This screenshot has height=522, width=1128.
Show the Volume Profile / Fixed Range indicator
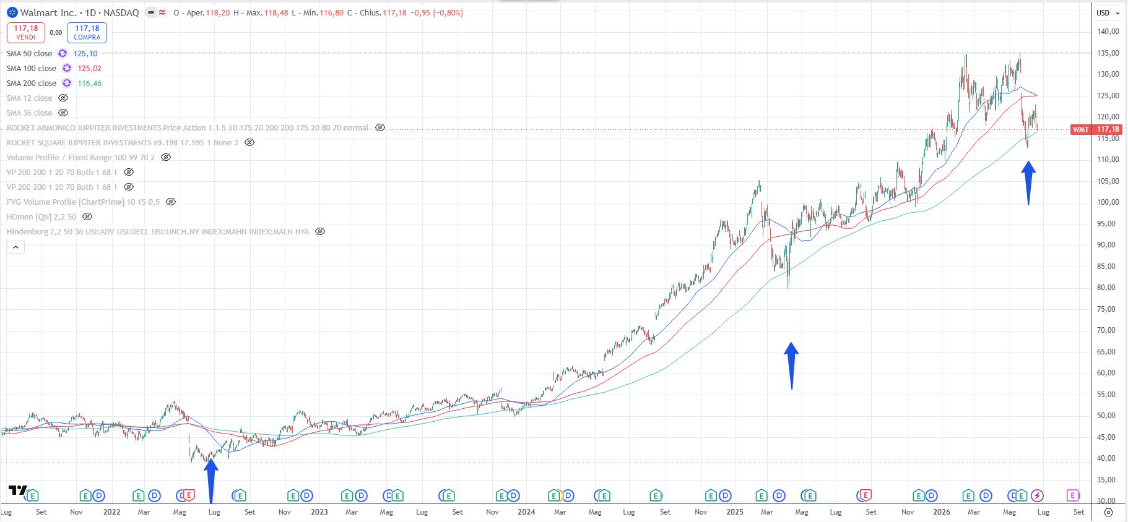pos(166,157)
